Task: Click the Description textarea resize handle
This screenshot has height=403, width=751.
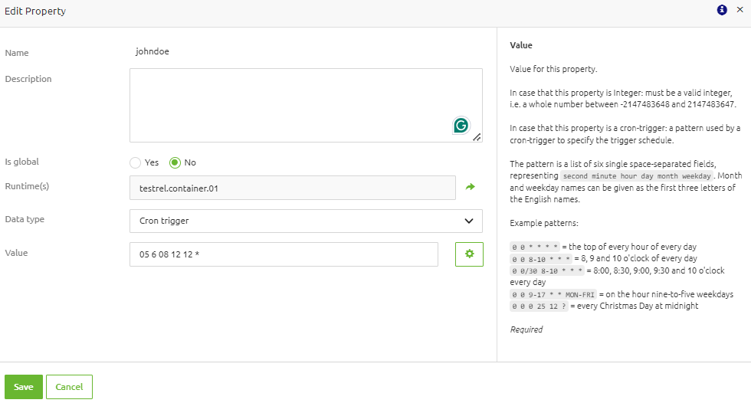Action: [477, 137]
